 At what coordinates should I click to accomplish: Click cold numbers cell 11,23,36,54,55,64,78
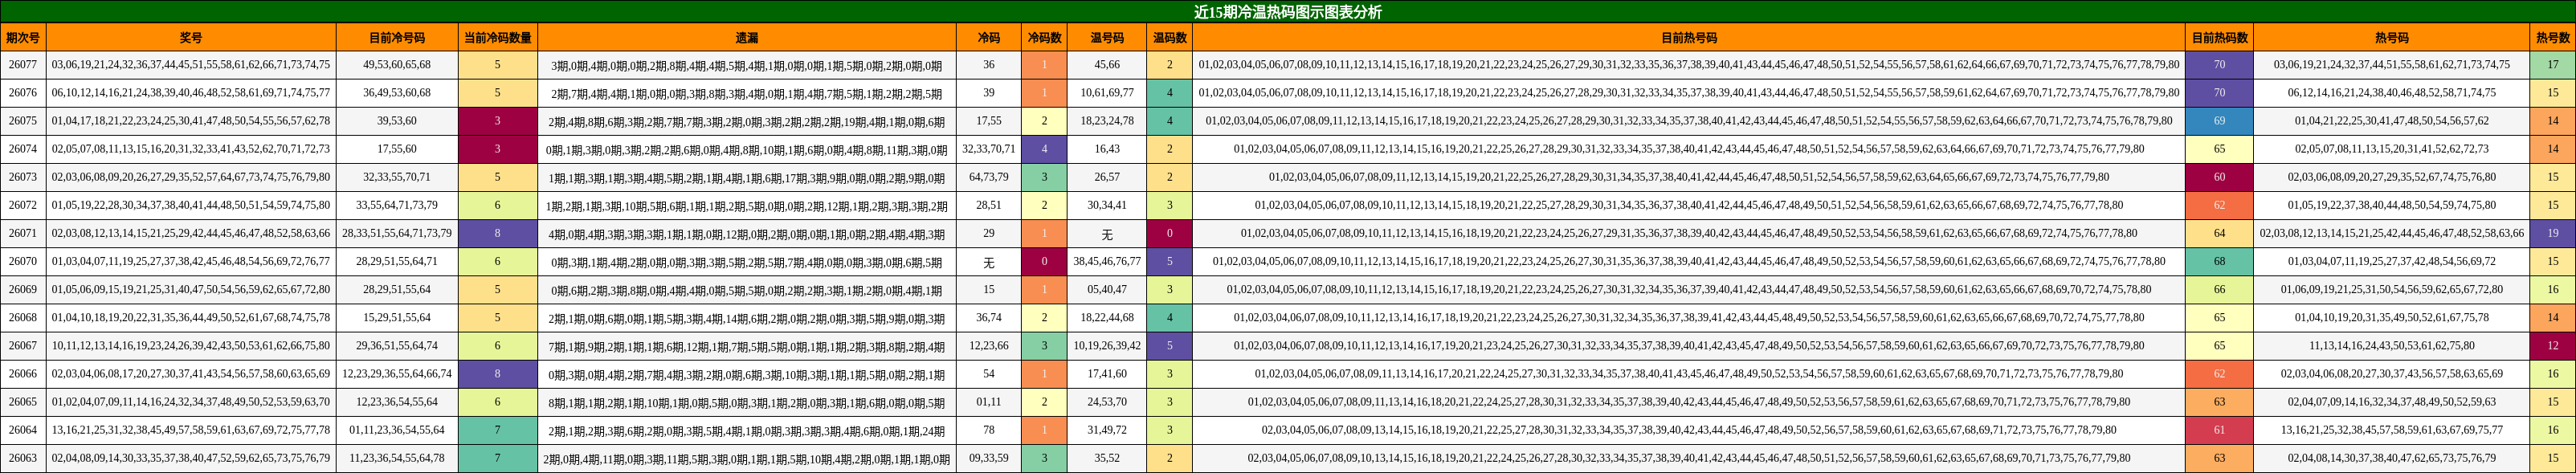(x=397, y=458)
